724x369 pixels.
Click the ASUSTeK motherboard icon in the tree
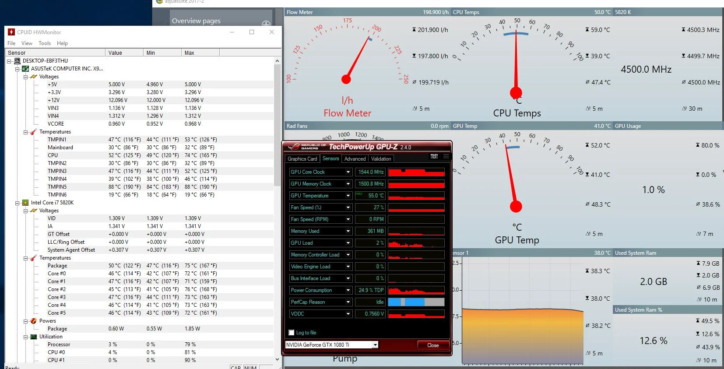26,69
